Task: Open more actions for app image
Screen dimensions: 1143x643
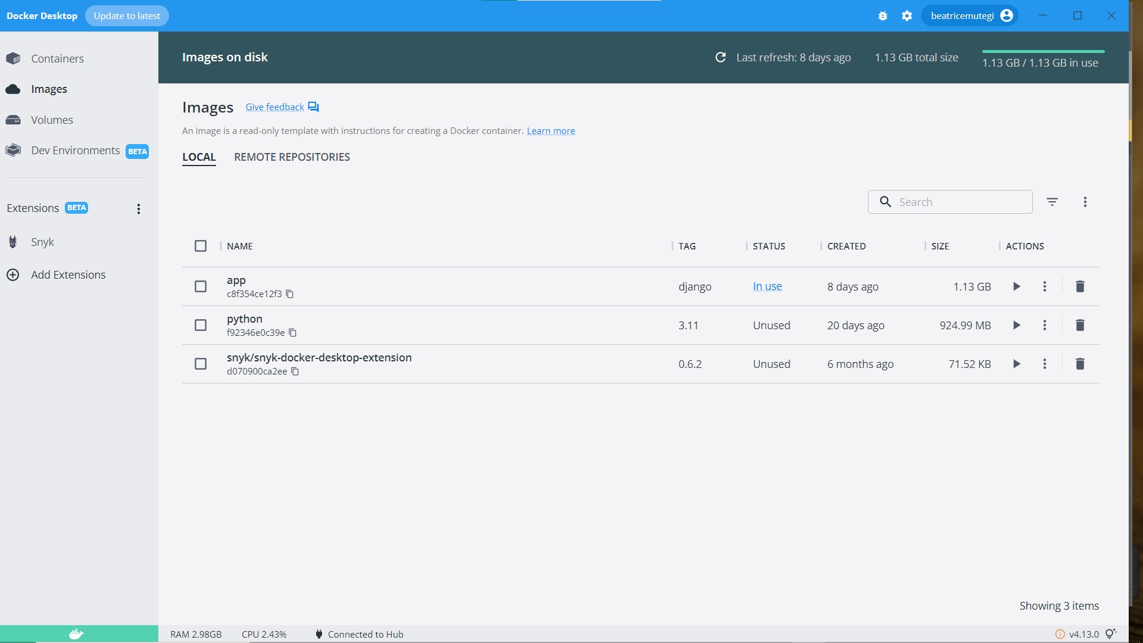Action: coord(1045,286)
